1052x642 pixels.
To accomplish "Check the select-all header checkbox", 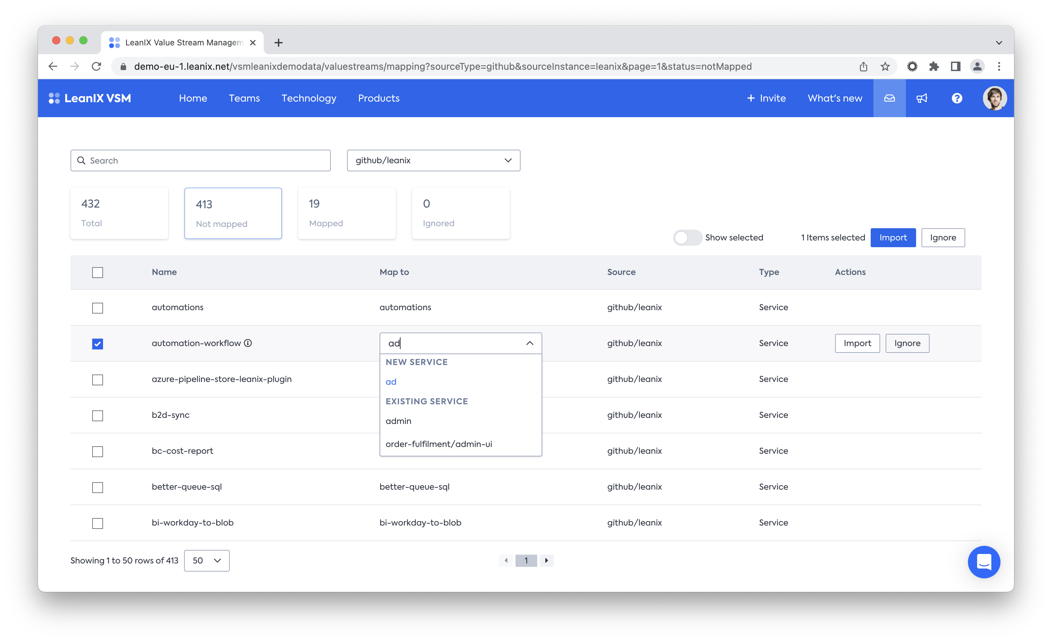I will pyautogui.click(x=97, y=272).
